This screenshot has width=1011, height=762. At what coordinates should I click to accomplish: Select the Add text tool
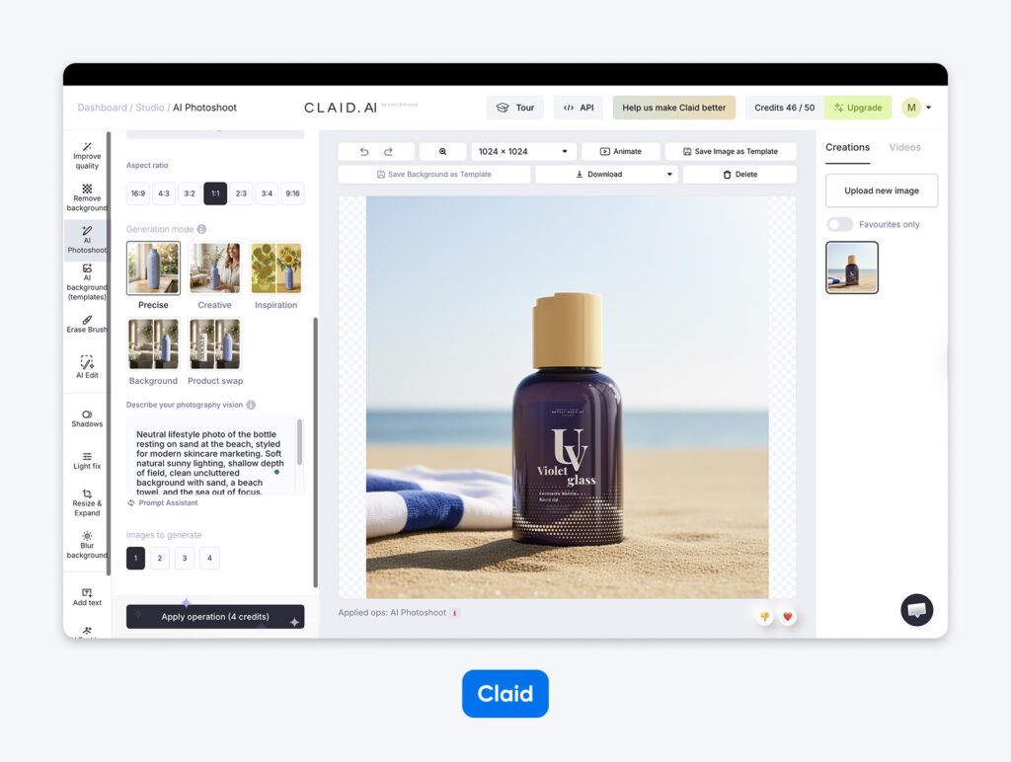tap(87, 597)
